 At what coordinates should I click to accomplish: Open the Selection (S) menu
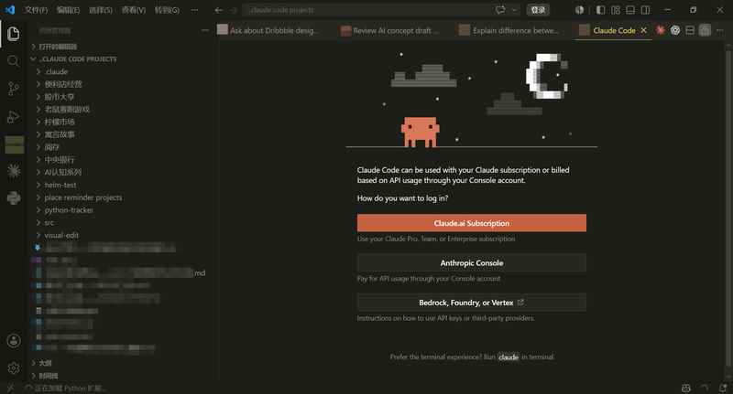coord(101,10)
